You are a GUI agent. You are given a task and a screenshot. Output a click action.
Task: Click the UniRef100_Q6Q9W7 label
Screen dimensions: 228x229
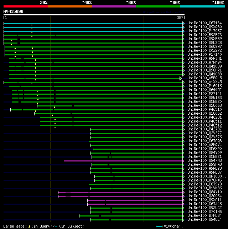pyautogui.click(x=204, y=46)
